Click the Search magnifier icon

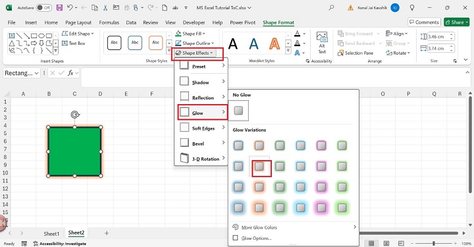click(331, 7)
